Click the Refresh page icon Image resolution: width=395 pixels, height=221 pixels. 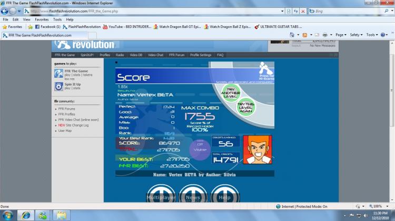[x=296, y=12]
